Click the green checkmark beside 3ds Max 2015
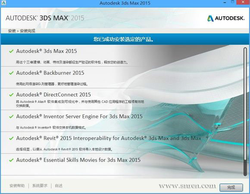 pyautogui.click(x=11, y=51)
